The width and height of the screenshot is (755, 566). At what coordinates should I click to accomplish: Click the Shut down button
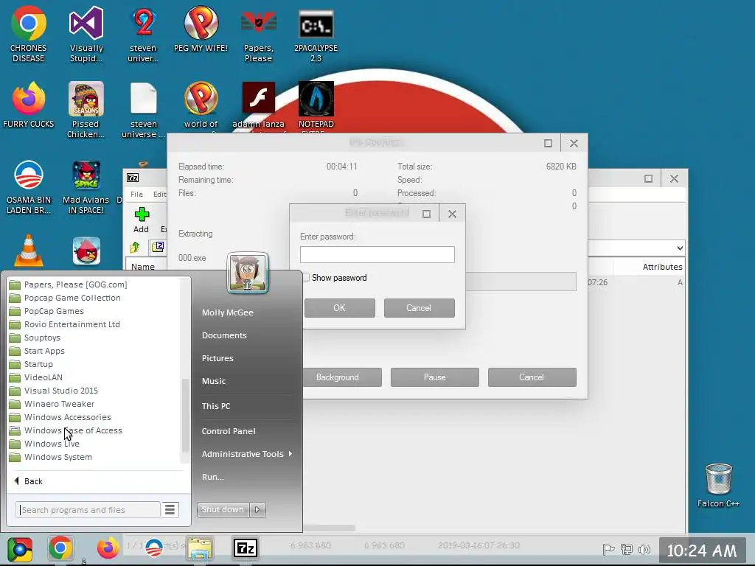pos(223,510)
